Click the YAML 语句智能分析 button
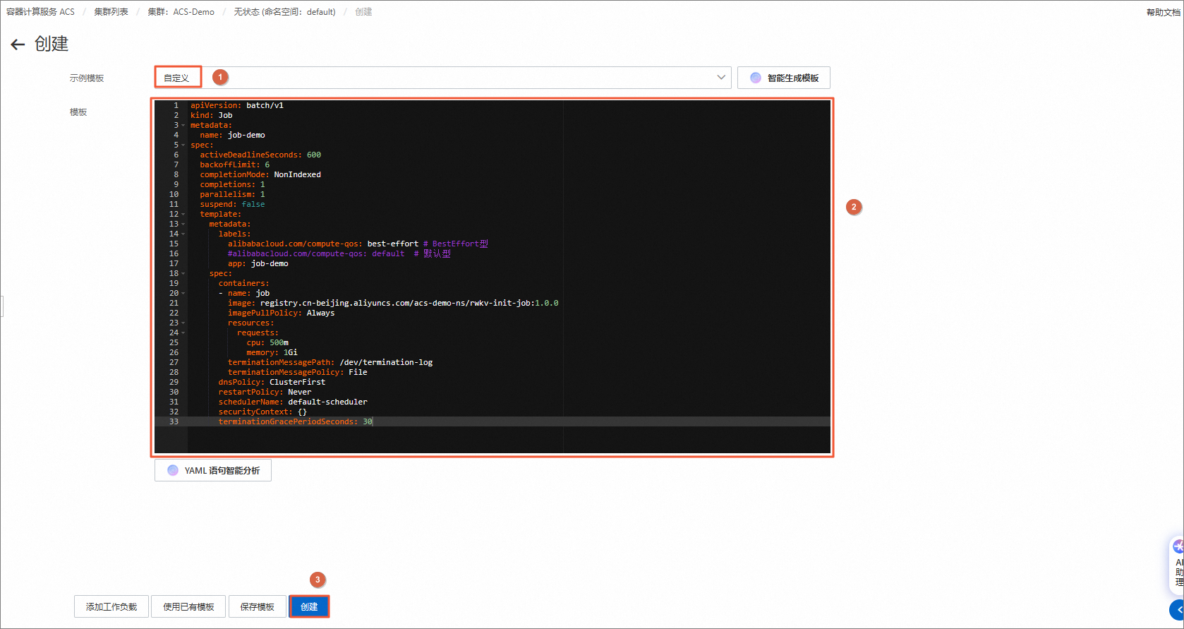Screen dimensions: 1184x629 213,470
